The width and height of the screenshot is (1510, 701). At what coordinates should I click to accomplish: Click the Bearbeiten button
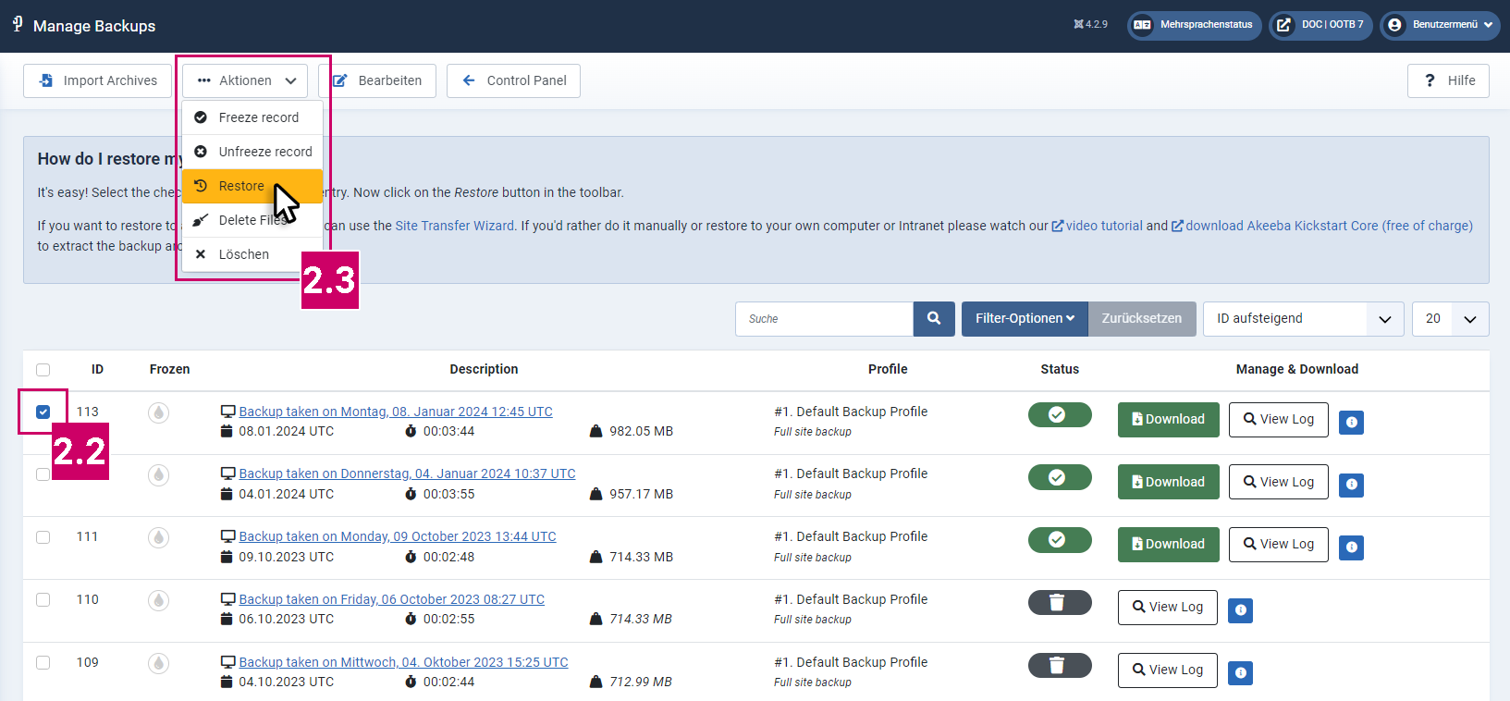click(379, 80)
